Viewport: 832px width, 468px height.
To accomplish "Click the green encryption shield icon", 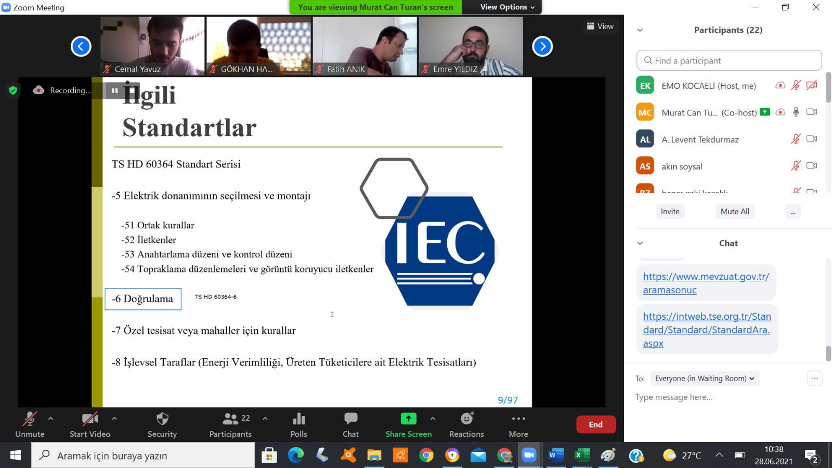I will [x=13, y=90].
